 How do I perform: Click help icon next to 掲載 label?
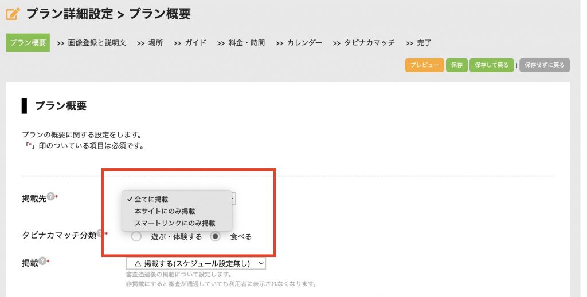click(42, 262)
